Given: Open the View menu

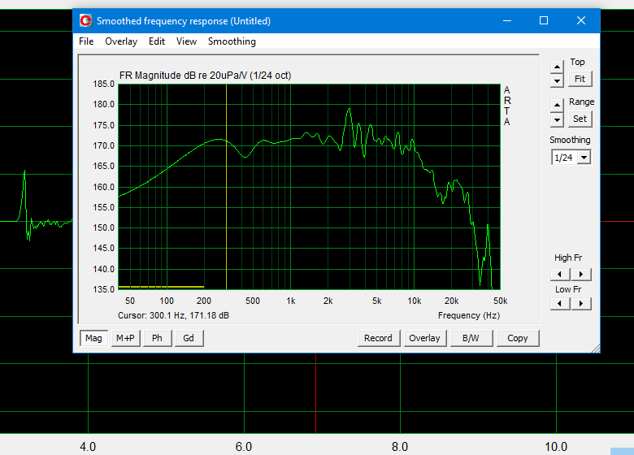Looking at the screenshot, I should (x=186, y=41).
